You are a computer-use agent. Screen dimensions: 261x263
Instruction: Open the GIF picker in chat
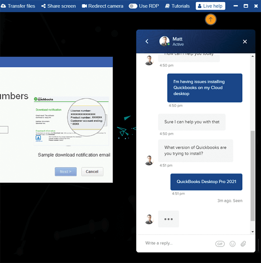220,244
